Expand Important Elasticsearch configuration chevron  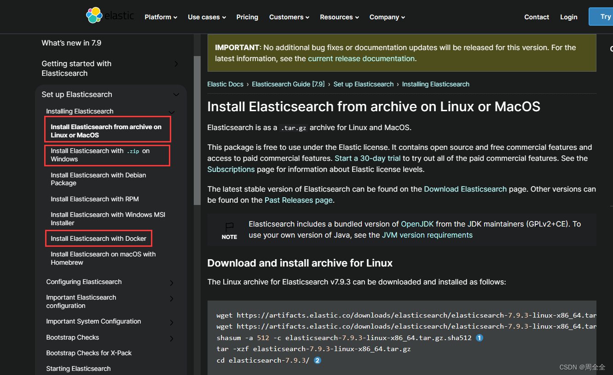pyautogui.click(x=172, y=298)
